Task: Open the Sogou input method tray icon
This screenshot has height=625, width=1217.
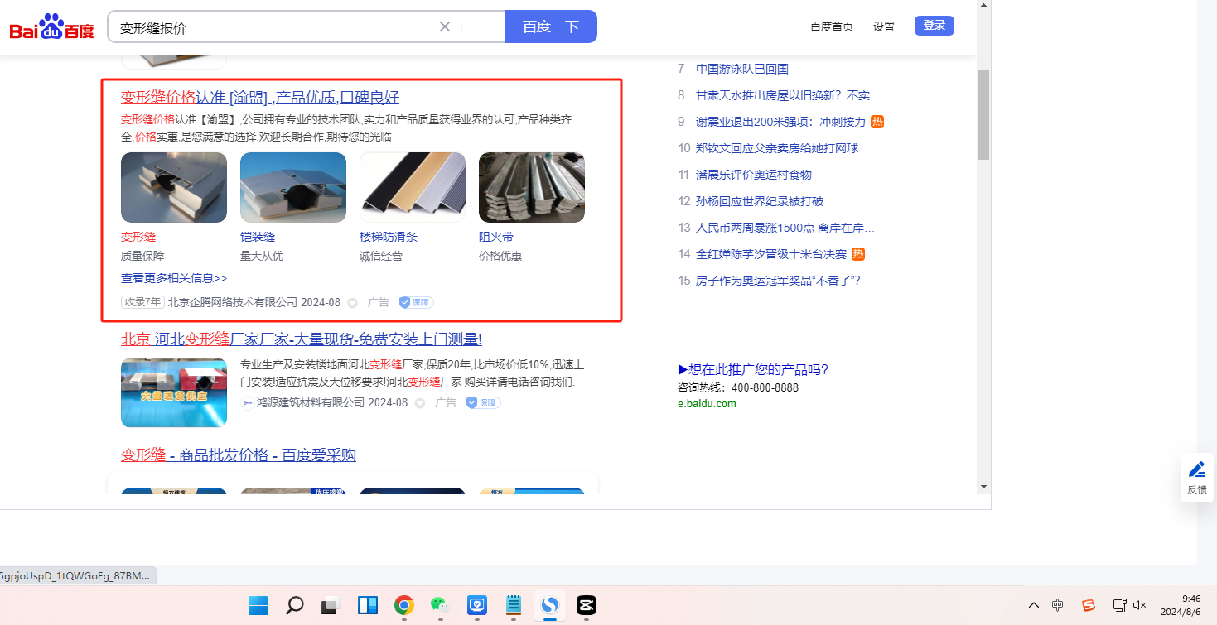Action: 1089,605
